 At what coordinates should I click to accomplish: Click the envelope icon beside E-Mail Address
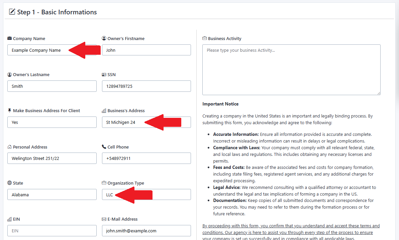pos(104,219)
